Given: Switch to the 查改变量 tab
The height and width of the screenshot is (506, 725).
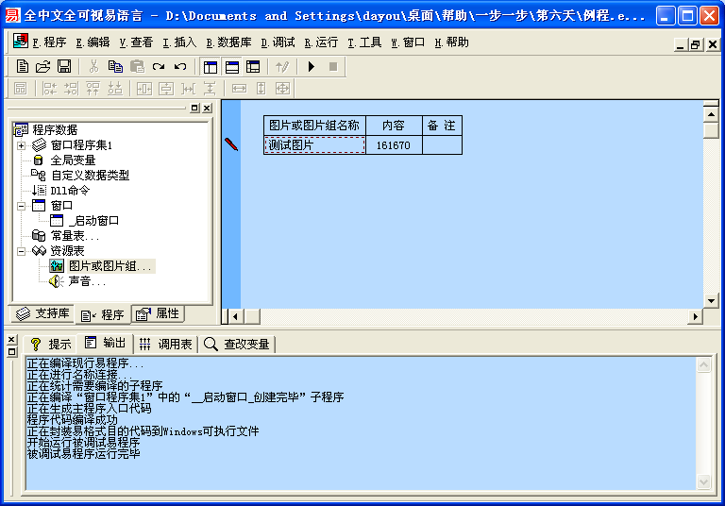Looking at the screenshot, I should [237, 345].
